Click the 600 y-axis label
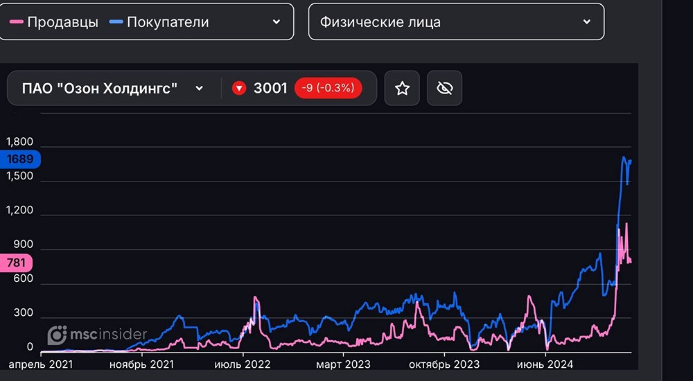693x381 pixels. 24,279
